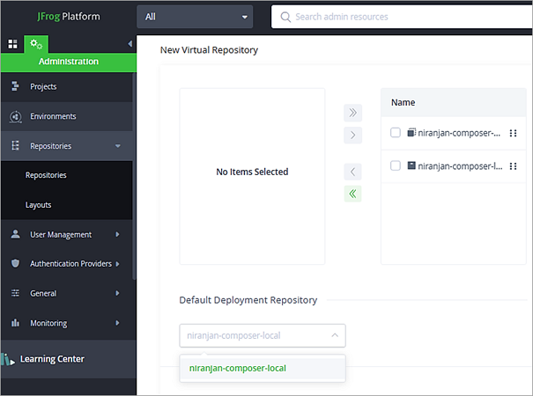Click the move all left double-chevron icon
The width and height of the screenshot is (533, 396).
click(x=352, y=194)
